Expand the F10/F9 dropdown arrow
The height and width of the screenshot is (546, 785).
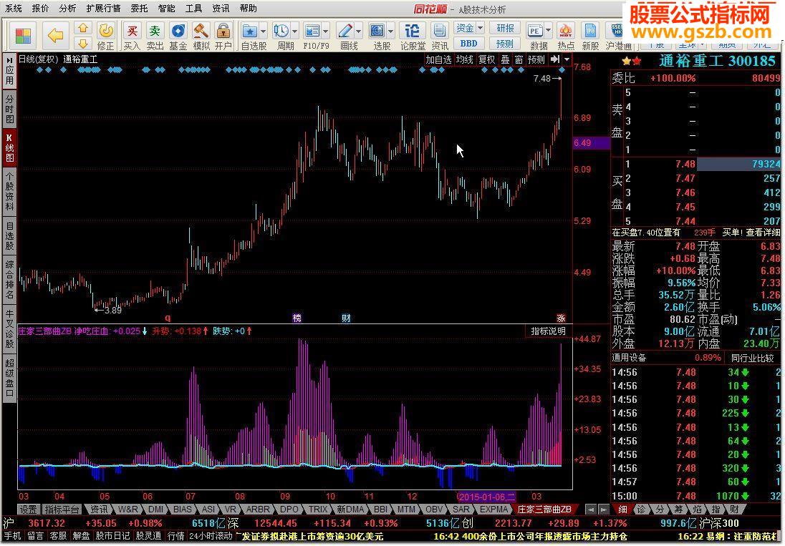click(x=325, y=31)
